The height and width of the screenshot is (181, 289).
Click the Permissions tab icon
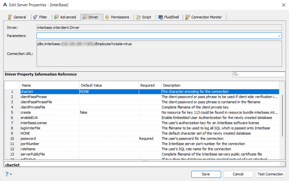point(107,17)
